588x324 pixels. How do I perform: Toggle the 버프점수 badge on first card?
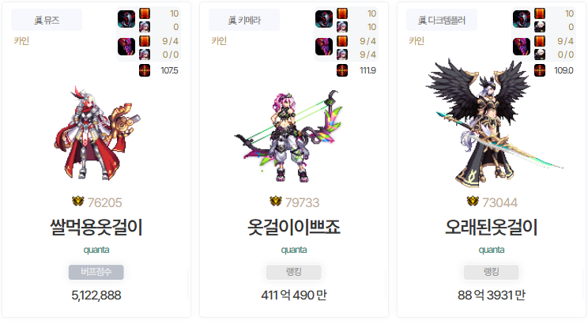[96, 272]
